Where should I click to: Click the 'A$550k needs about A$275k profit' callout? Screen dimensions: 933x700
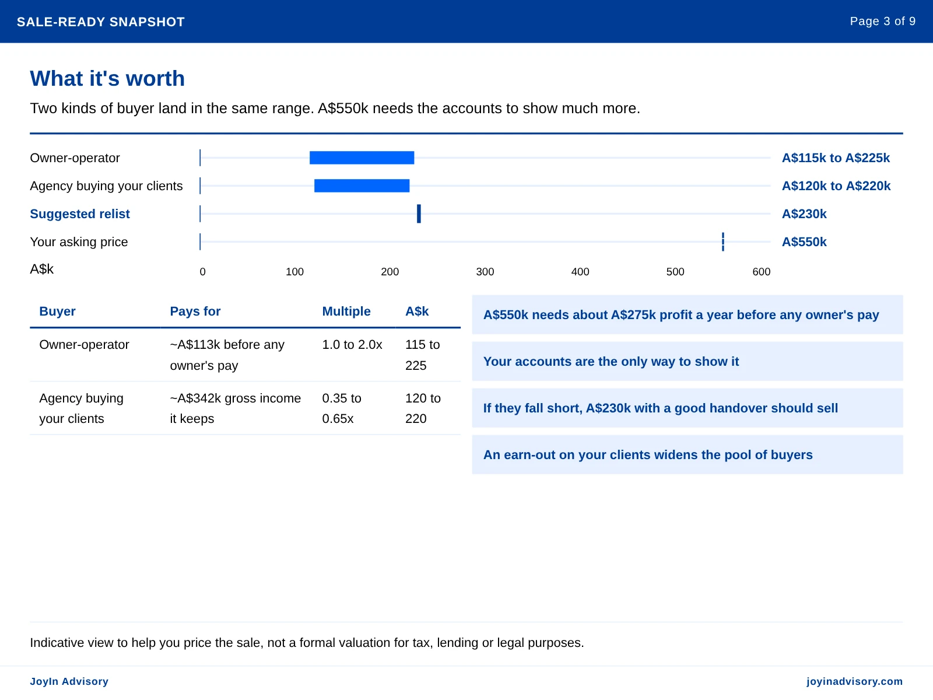tap(688, 315)
